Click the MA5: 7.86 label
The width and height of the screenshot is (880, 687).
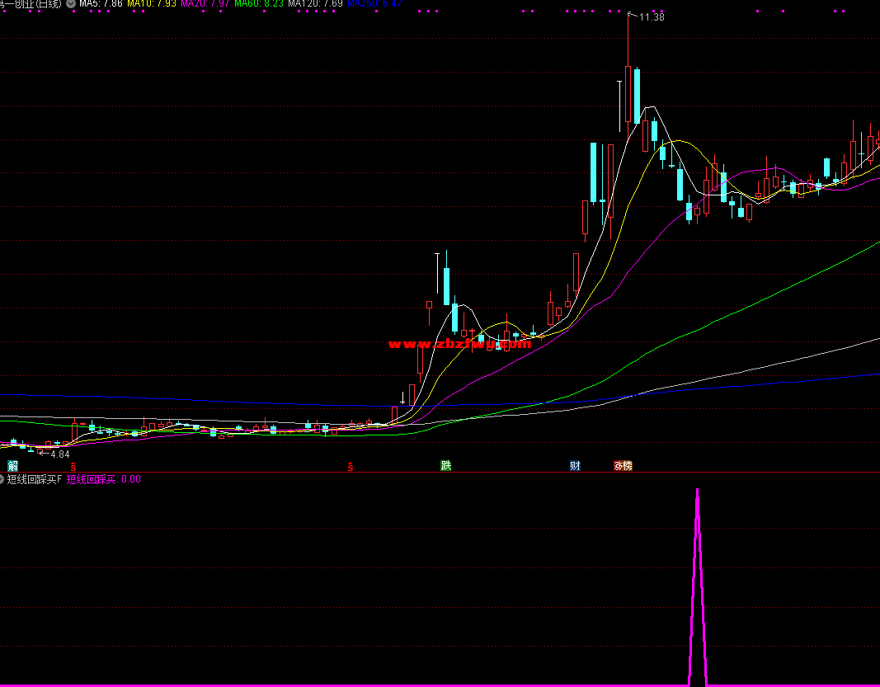101,4
